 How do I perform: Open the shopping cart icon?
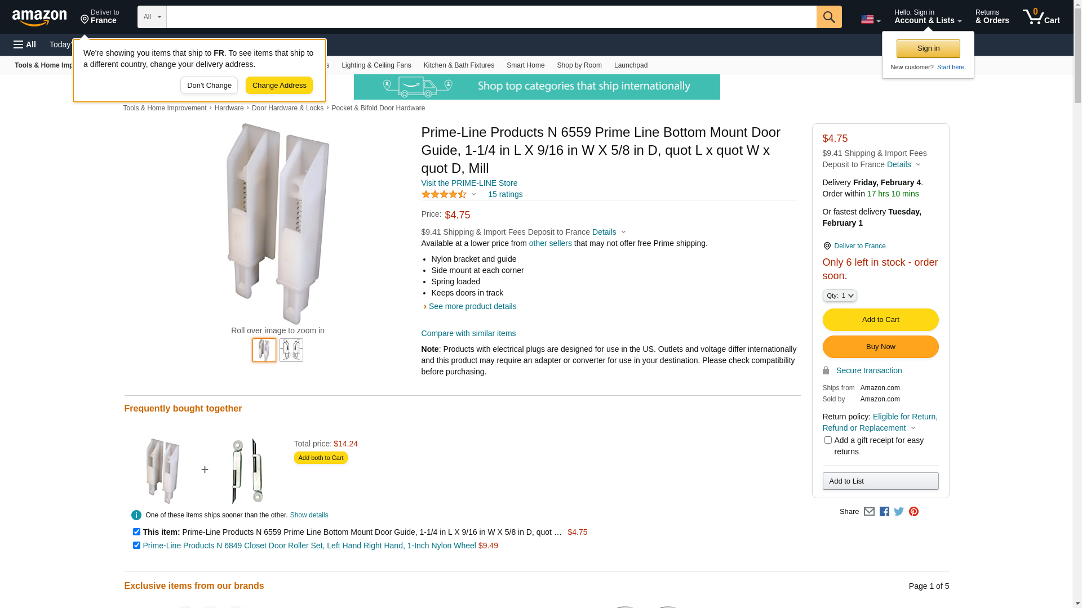[x=1041, y=17]
